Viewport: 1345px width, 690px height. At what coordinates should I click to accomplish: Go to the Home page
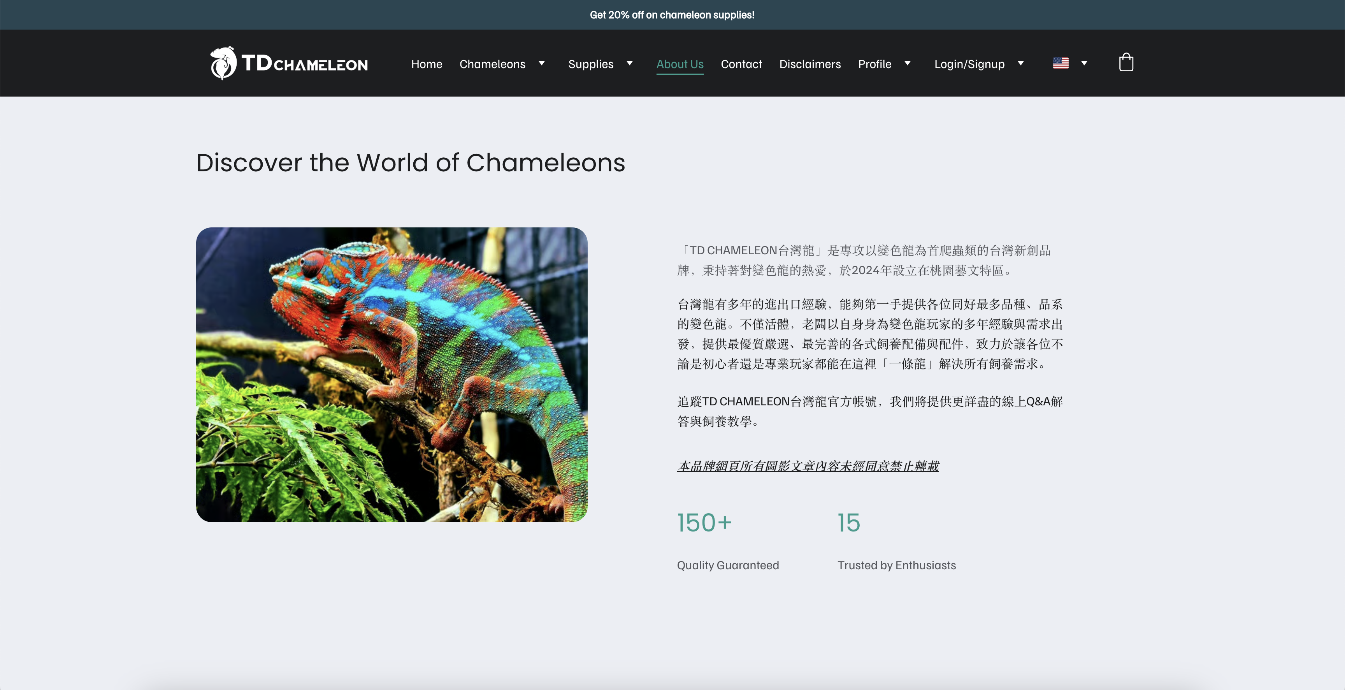(x=426, y=64)
